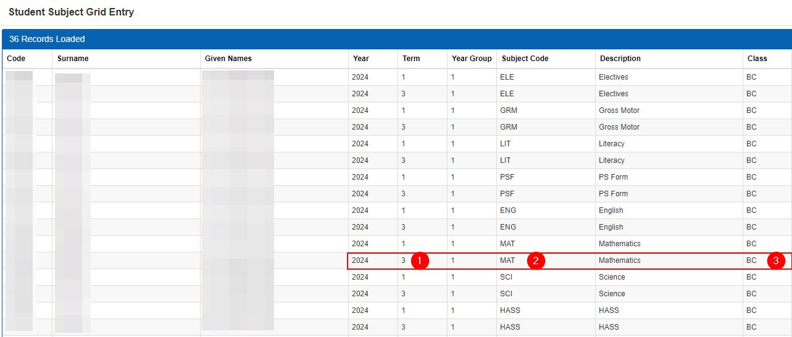The image size is (792, 337).
Task: Select HASS in Subject Code column, Term 1
Action: click(510, 310)
